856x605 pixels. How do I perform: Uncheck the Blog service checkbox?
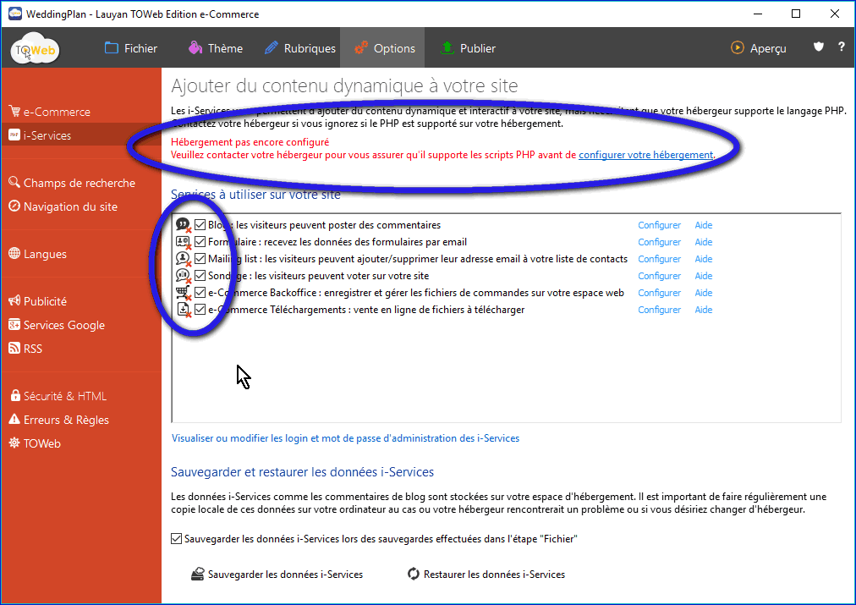tap(200, 225)
